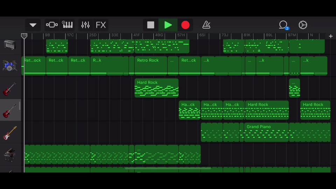Select the ruler at section 89L
Image resolution: width=336 pixels, height=189 pixels.
[269, 35]
